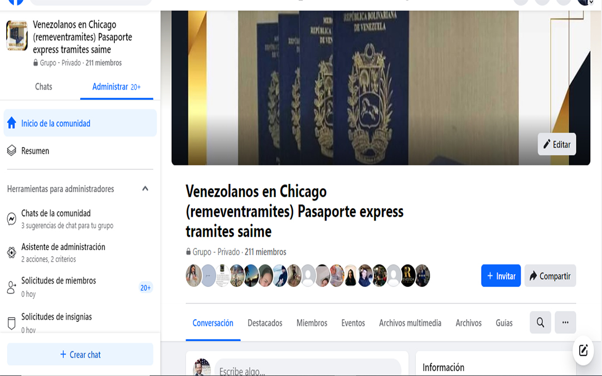Click the Compartir button

click(x=550, y=276)
